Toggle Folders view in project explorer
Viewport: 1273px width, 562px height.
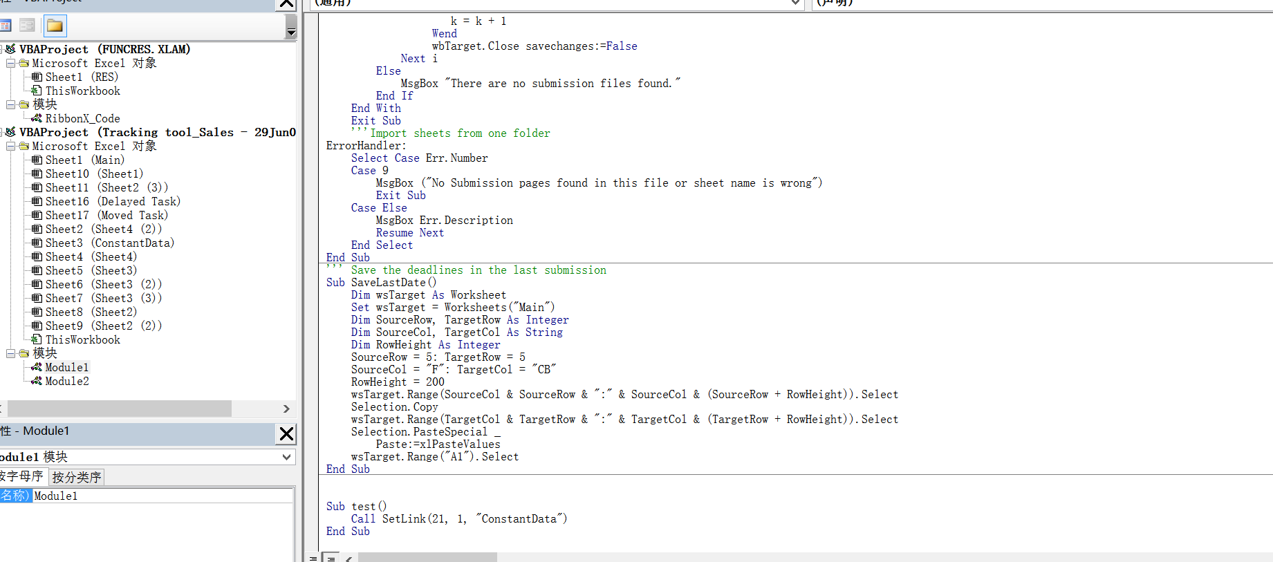pyautogui.click(x=55, y=26)
